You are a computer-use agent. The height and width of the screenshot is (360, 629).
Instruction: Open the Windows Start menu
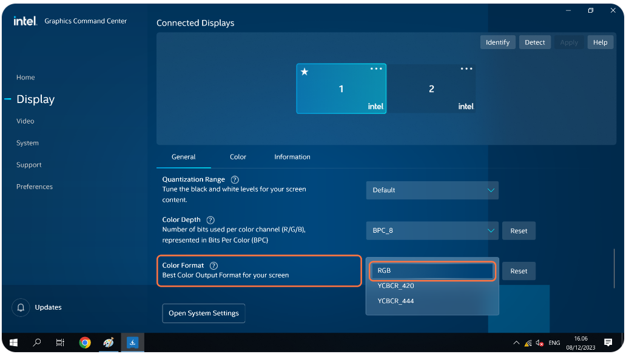click(13, 342)
